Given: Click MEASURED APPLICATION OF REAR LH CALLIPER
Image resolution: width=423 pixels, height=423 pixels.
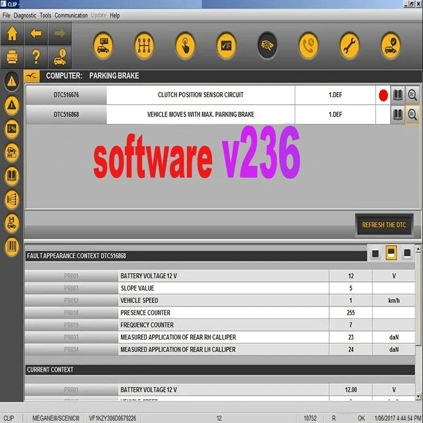Looking at the screenshot, I should pyautogui.click(x=178, y=350).
